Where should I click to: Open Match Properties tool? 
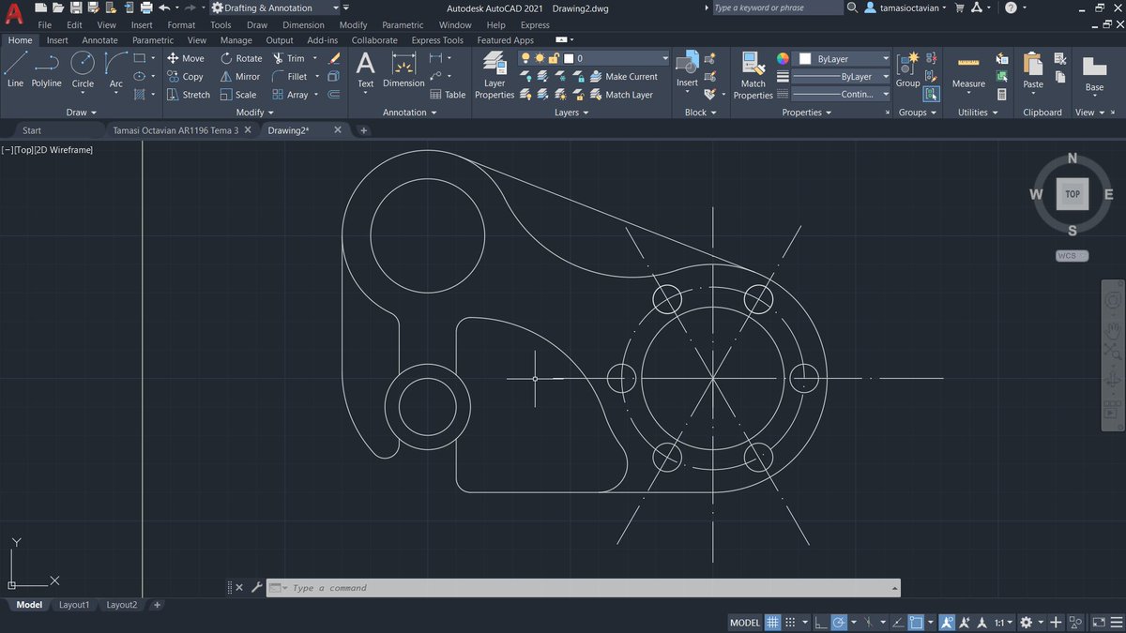point(753,75)
